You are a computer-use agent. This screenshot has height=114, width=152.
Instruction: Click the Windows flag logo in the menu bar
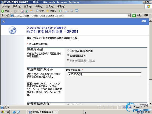pyautogui.click(x=148, y=6)
